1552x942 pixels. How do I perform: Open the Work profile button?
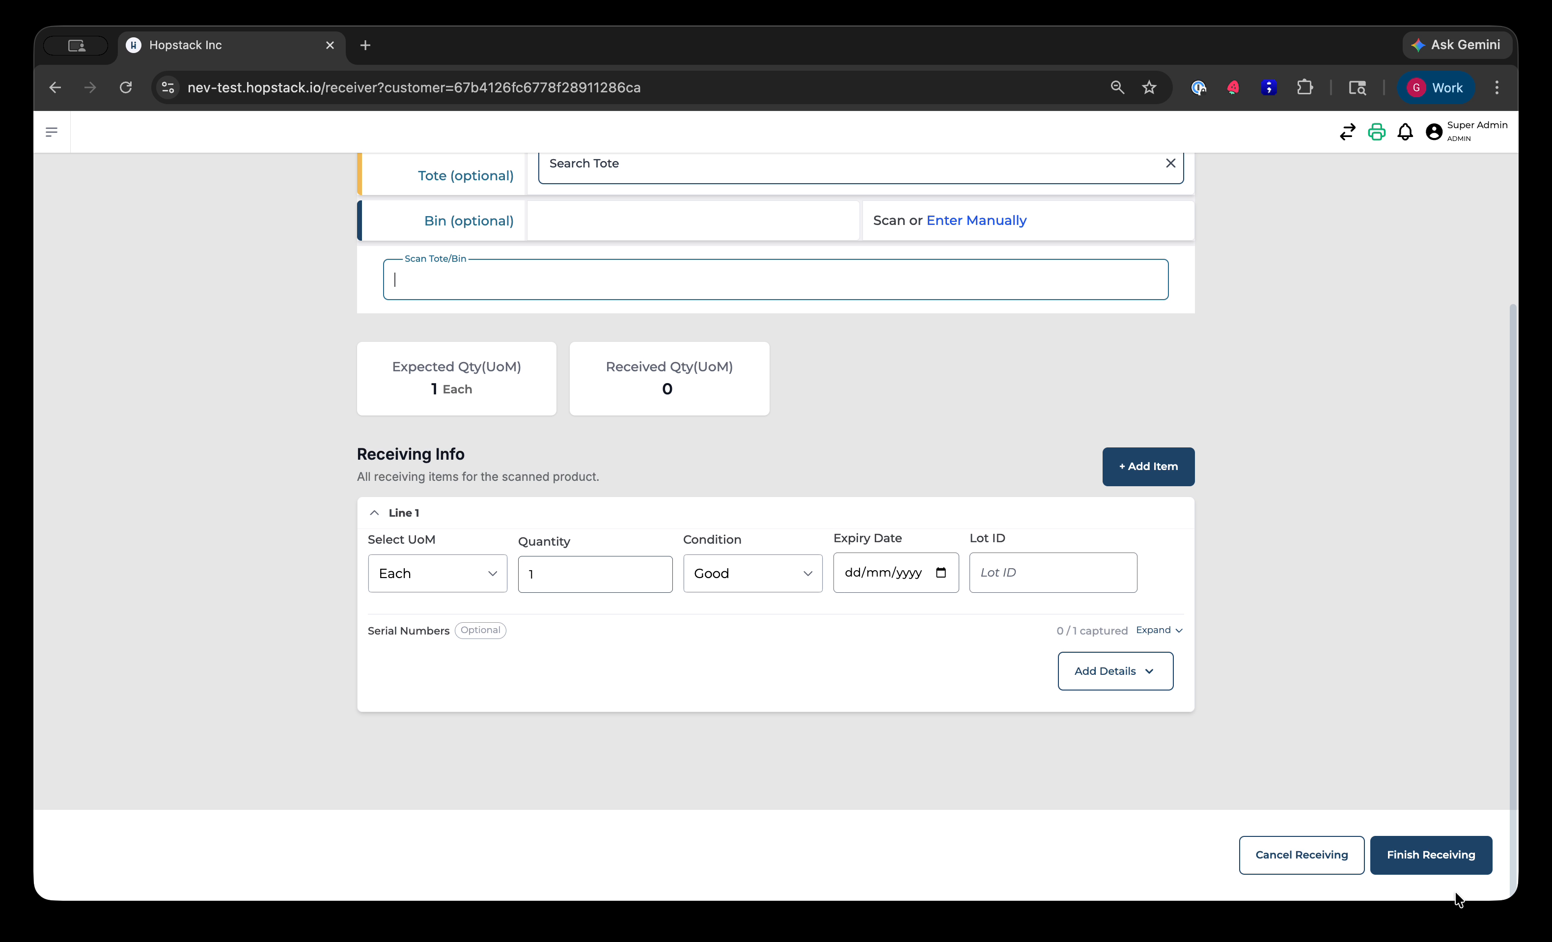click(1436, 87)
